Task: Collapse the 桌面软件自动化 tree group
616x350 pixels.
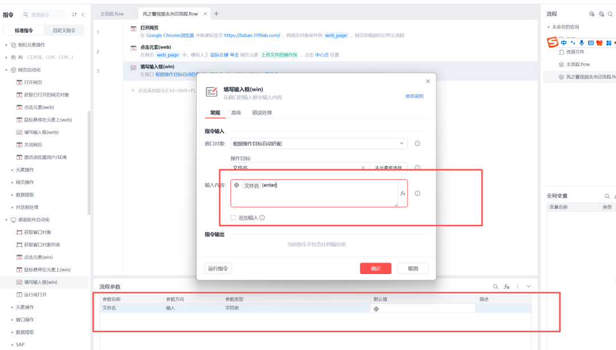Action: click(6, 220)
